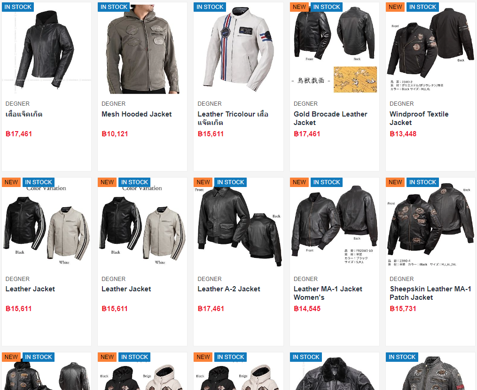Click the NEW badge on Gold Brocade jacket
477x390 pixels.
[x=299, y=7]
